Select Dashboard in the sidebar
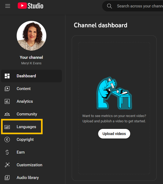The height and width of the screenshot is (184, 163). [31, 76]
